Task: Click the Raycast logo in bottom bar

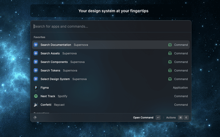Action: 35,117
